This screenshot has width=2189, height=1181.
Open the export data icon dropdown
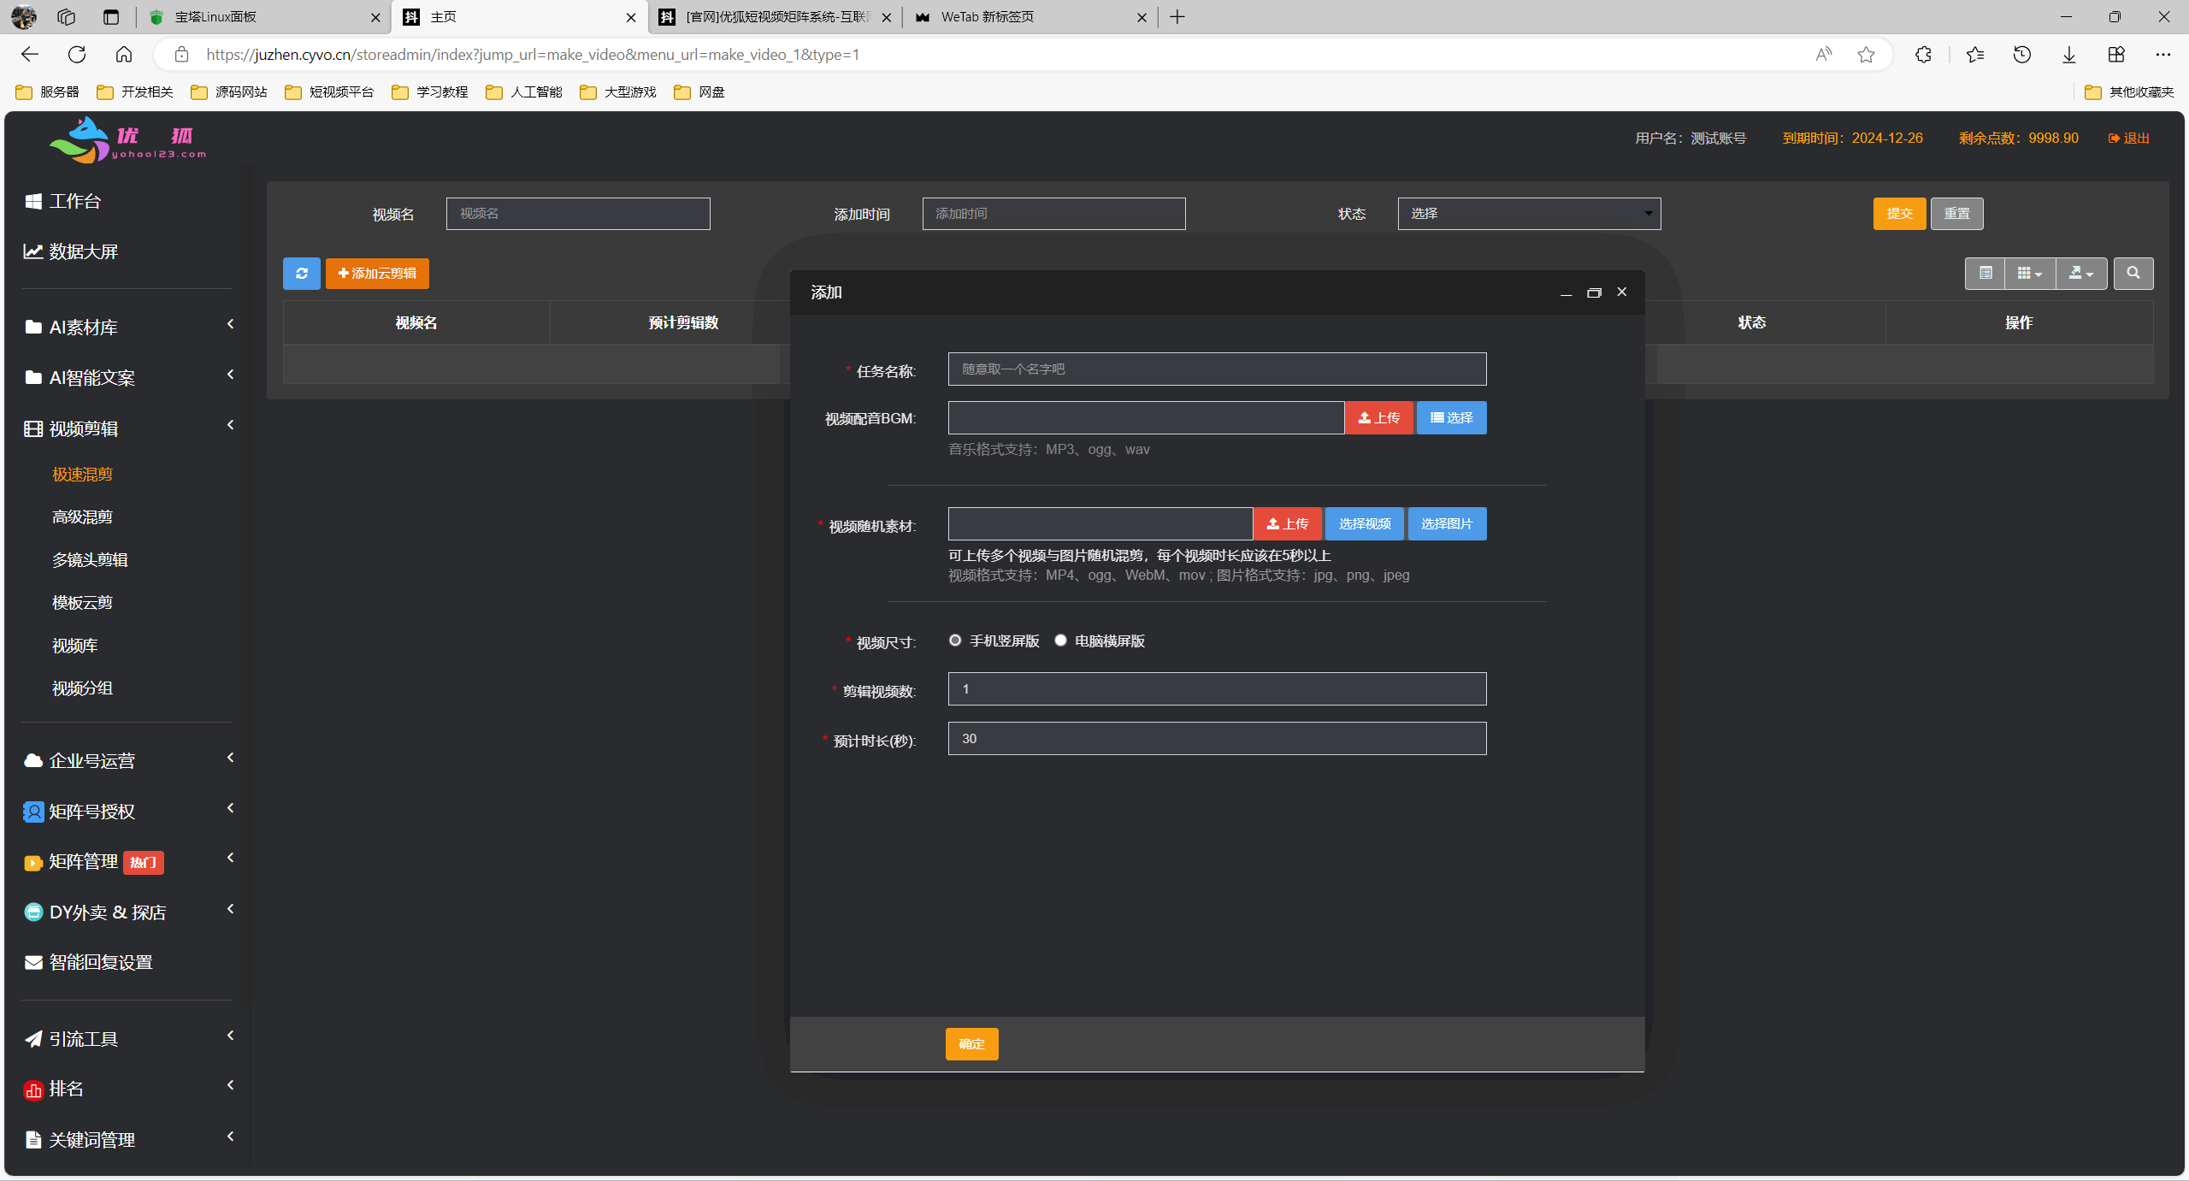coord(2080,274)
